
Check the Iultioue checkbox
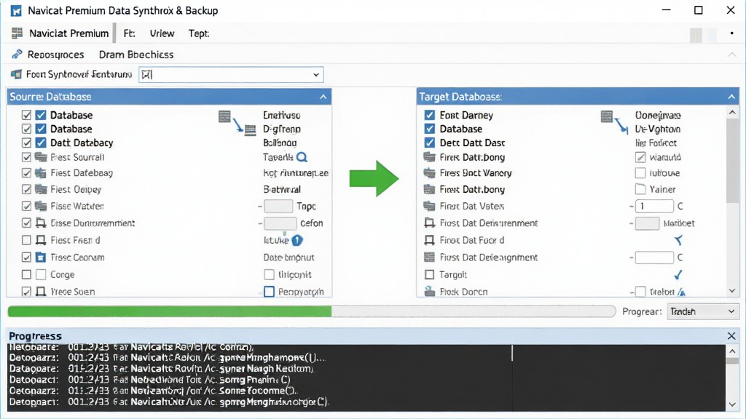(x=641, y=173)
